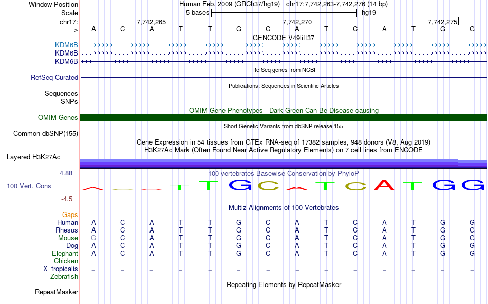Click the Window Position label
Screen dimensions: 488x304
[x=53, y=4]
